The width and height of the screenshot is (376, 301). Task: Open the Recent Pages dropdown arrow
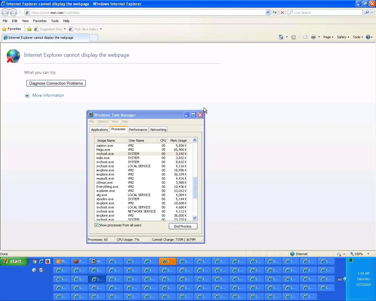(20, 12)
